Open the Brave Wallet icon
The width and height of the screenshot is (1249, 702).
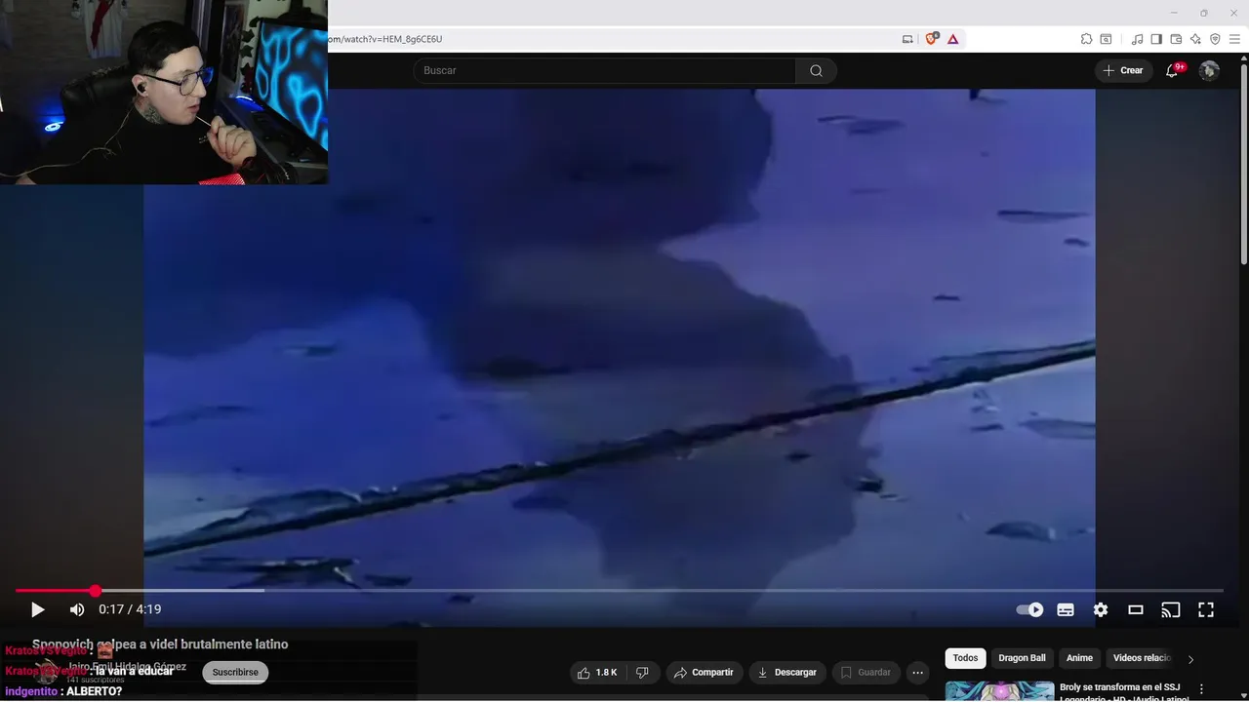click(x=1176, y=39)
